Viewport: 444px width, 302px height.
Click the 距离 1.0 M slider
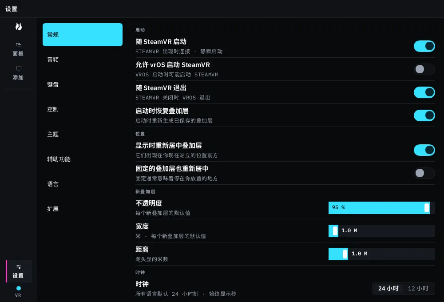(x=382, y=254)
